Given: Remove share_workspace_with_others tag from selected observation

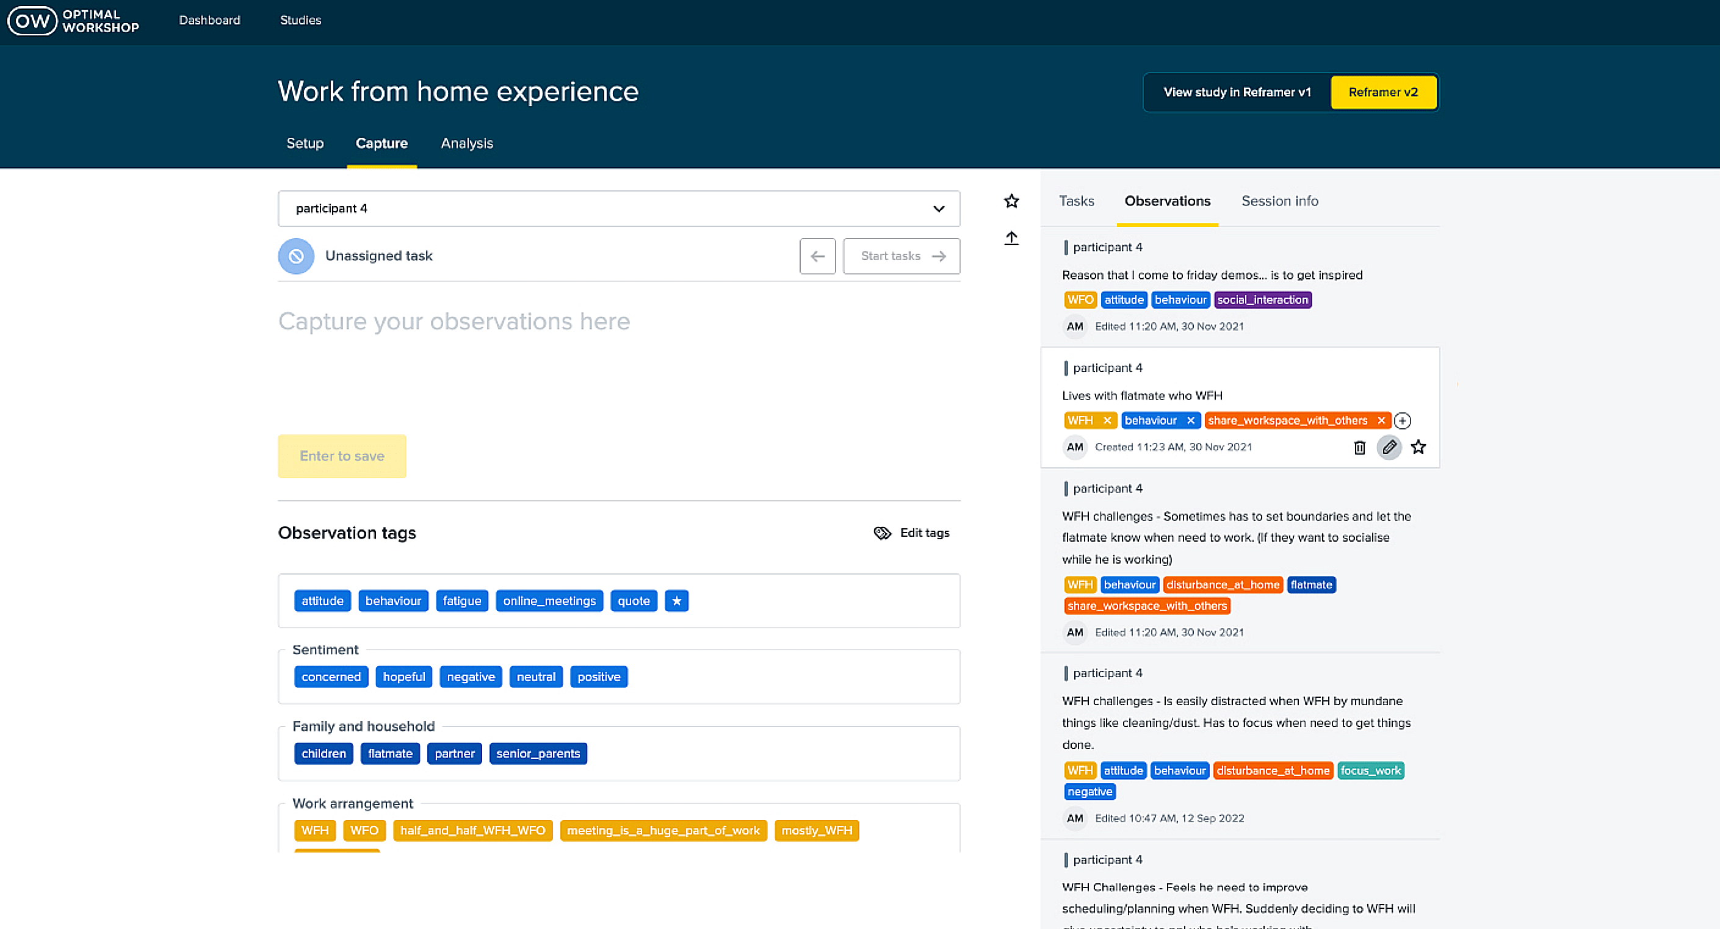Looking at the screenshot, I should (1381, 420).
